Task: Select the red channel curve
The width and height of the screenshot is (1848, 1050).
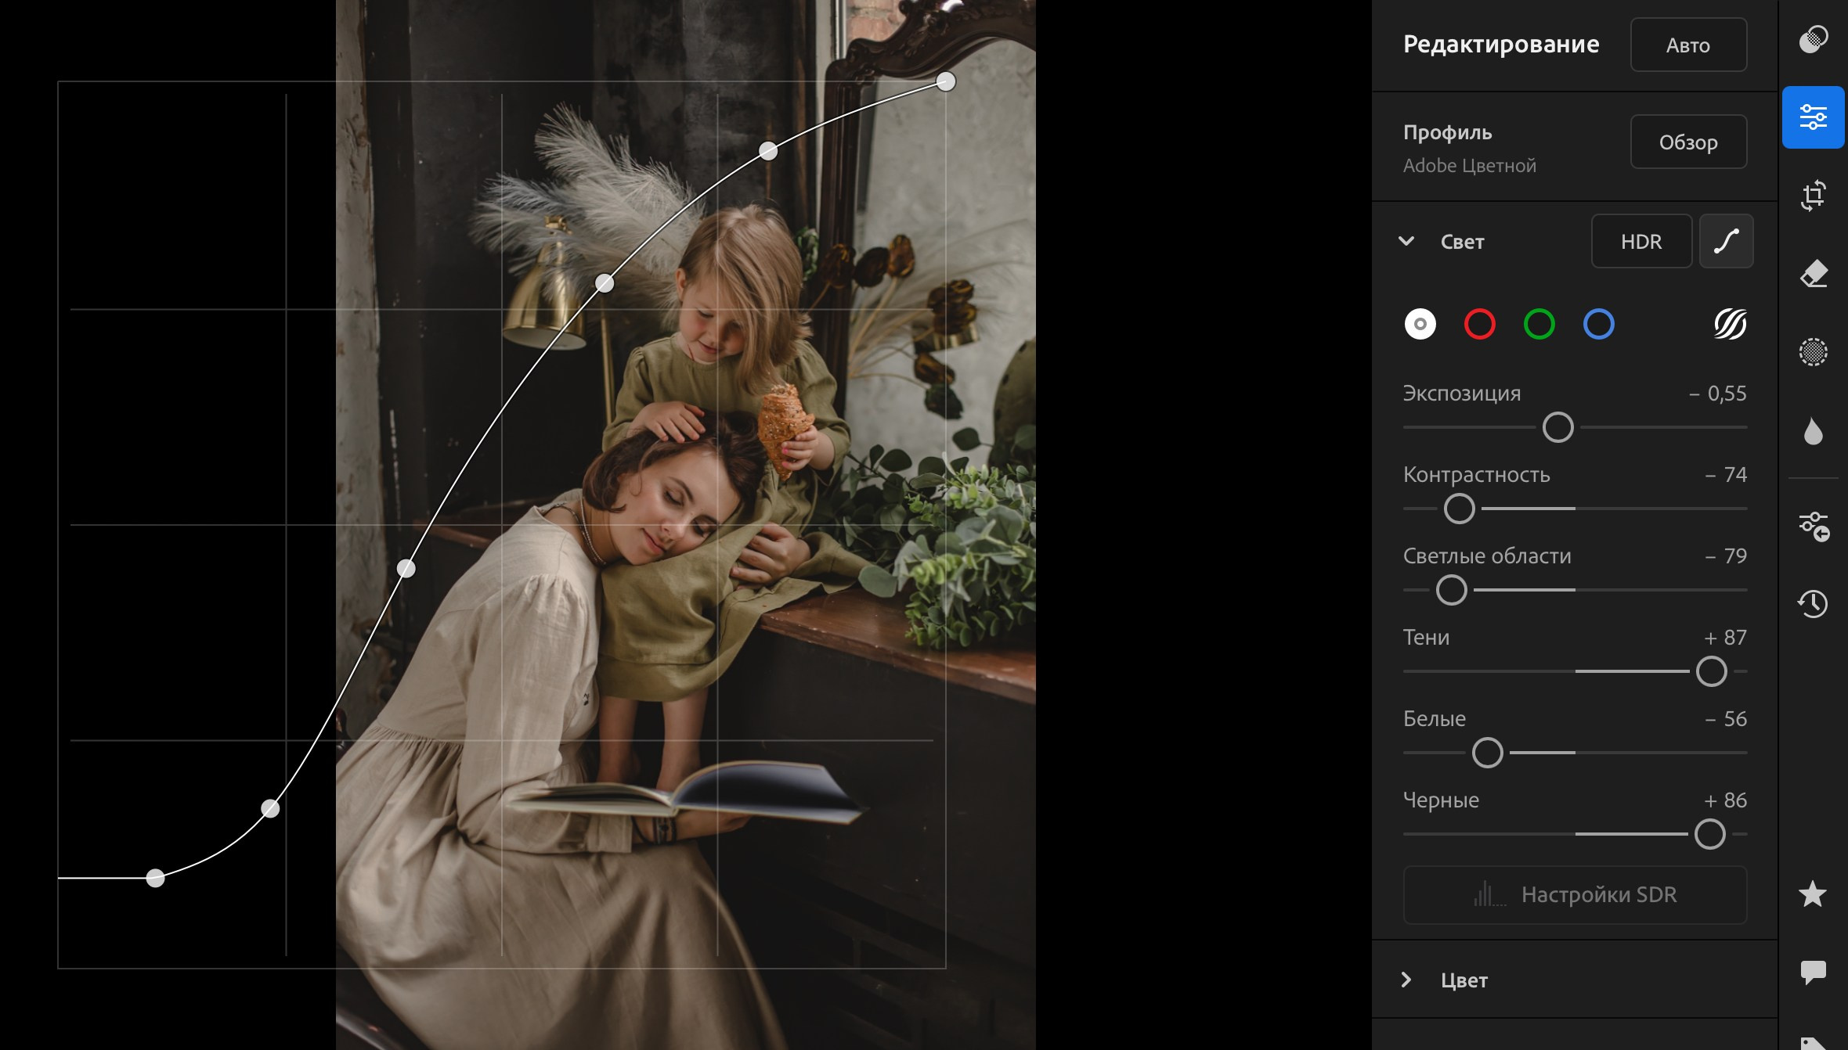Action: 1479,324
